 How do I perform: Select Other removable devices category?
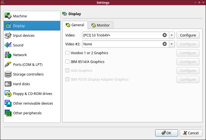(x=32, y=103)
